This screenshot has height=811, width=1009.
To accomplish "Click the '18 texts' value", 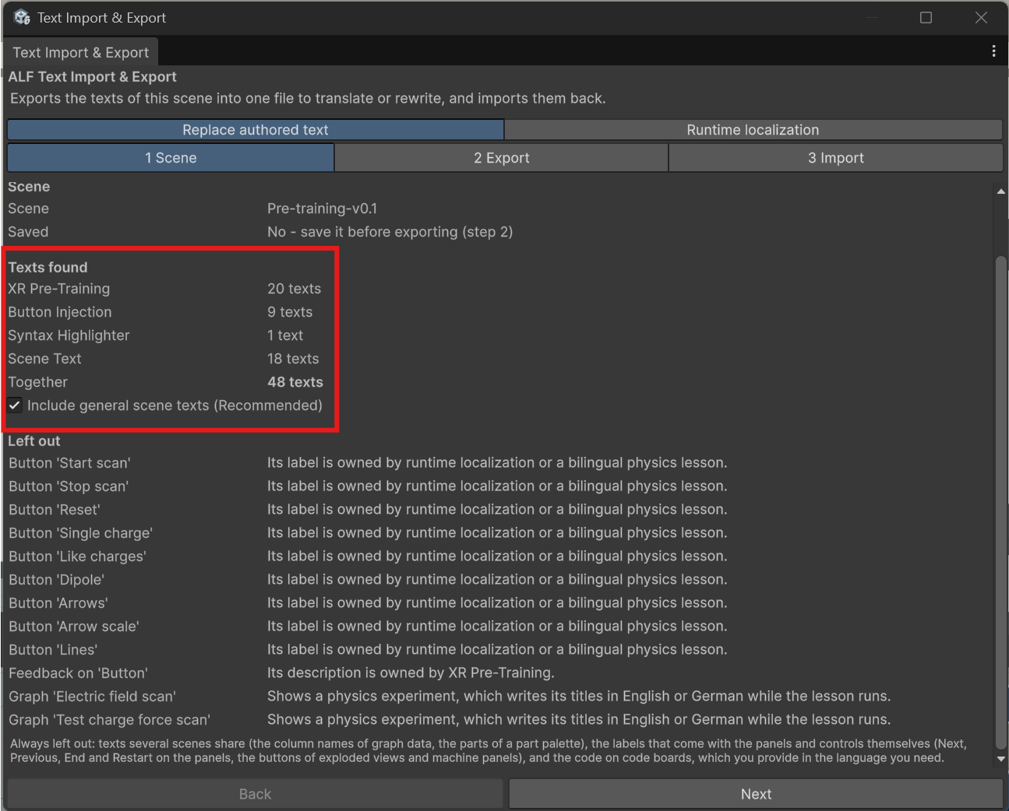I will pos(293,359).
